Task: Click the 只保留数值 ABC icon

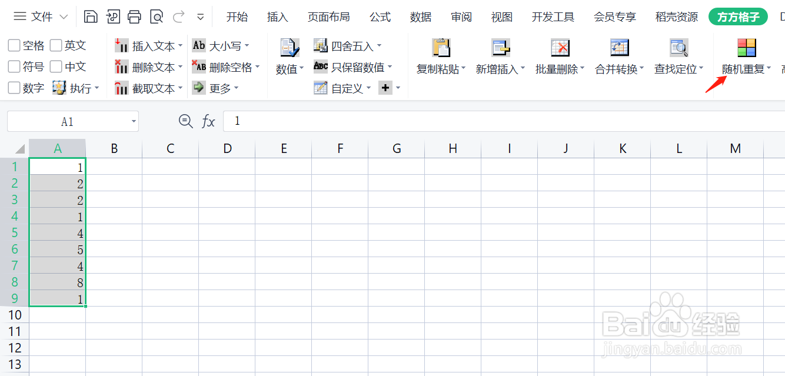Action: pos(321,66)
